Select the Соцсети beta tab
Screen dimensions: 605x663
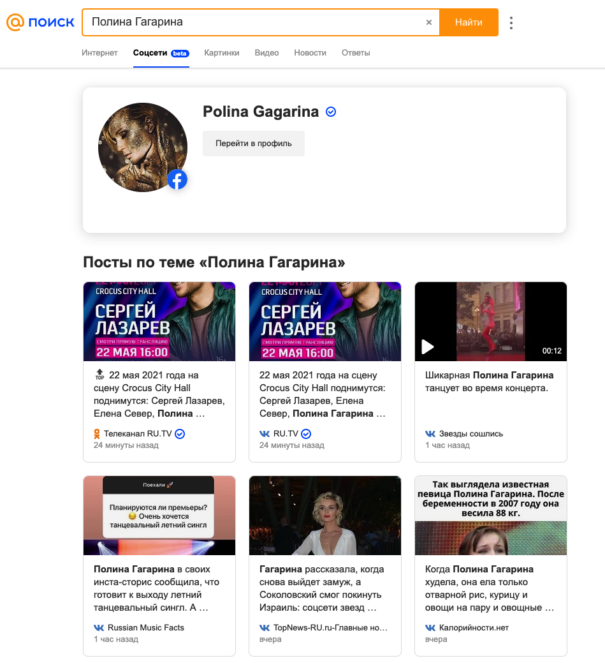click(x=161, y=53)
